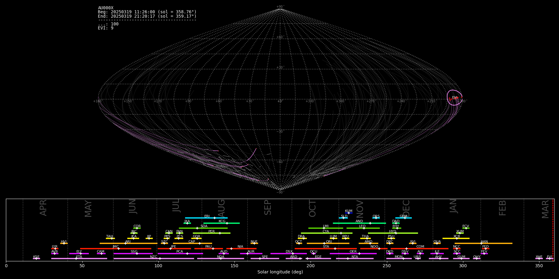Click the APR month label

click(43, 208)
